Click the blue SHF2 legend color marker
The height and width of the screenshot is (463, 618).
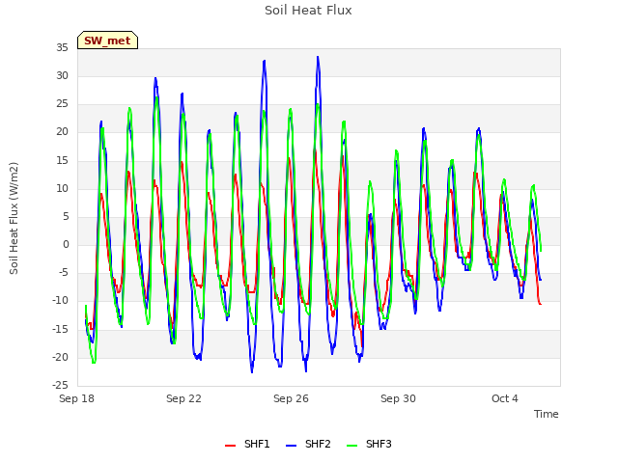291,446
